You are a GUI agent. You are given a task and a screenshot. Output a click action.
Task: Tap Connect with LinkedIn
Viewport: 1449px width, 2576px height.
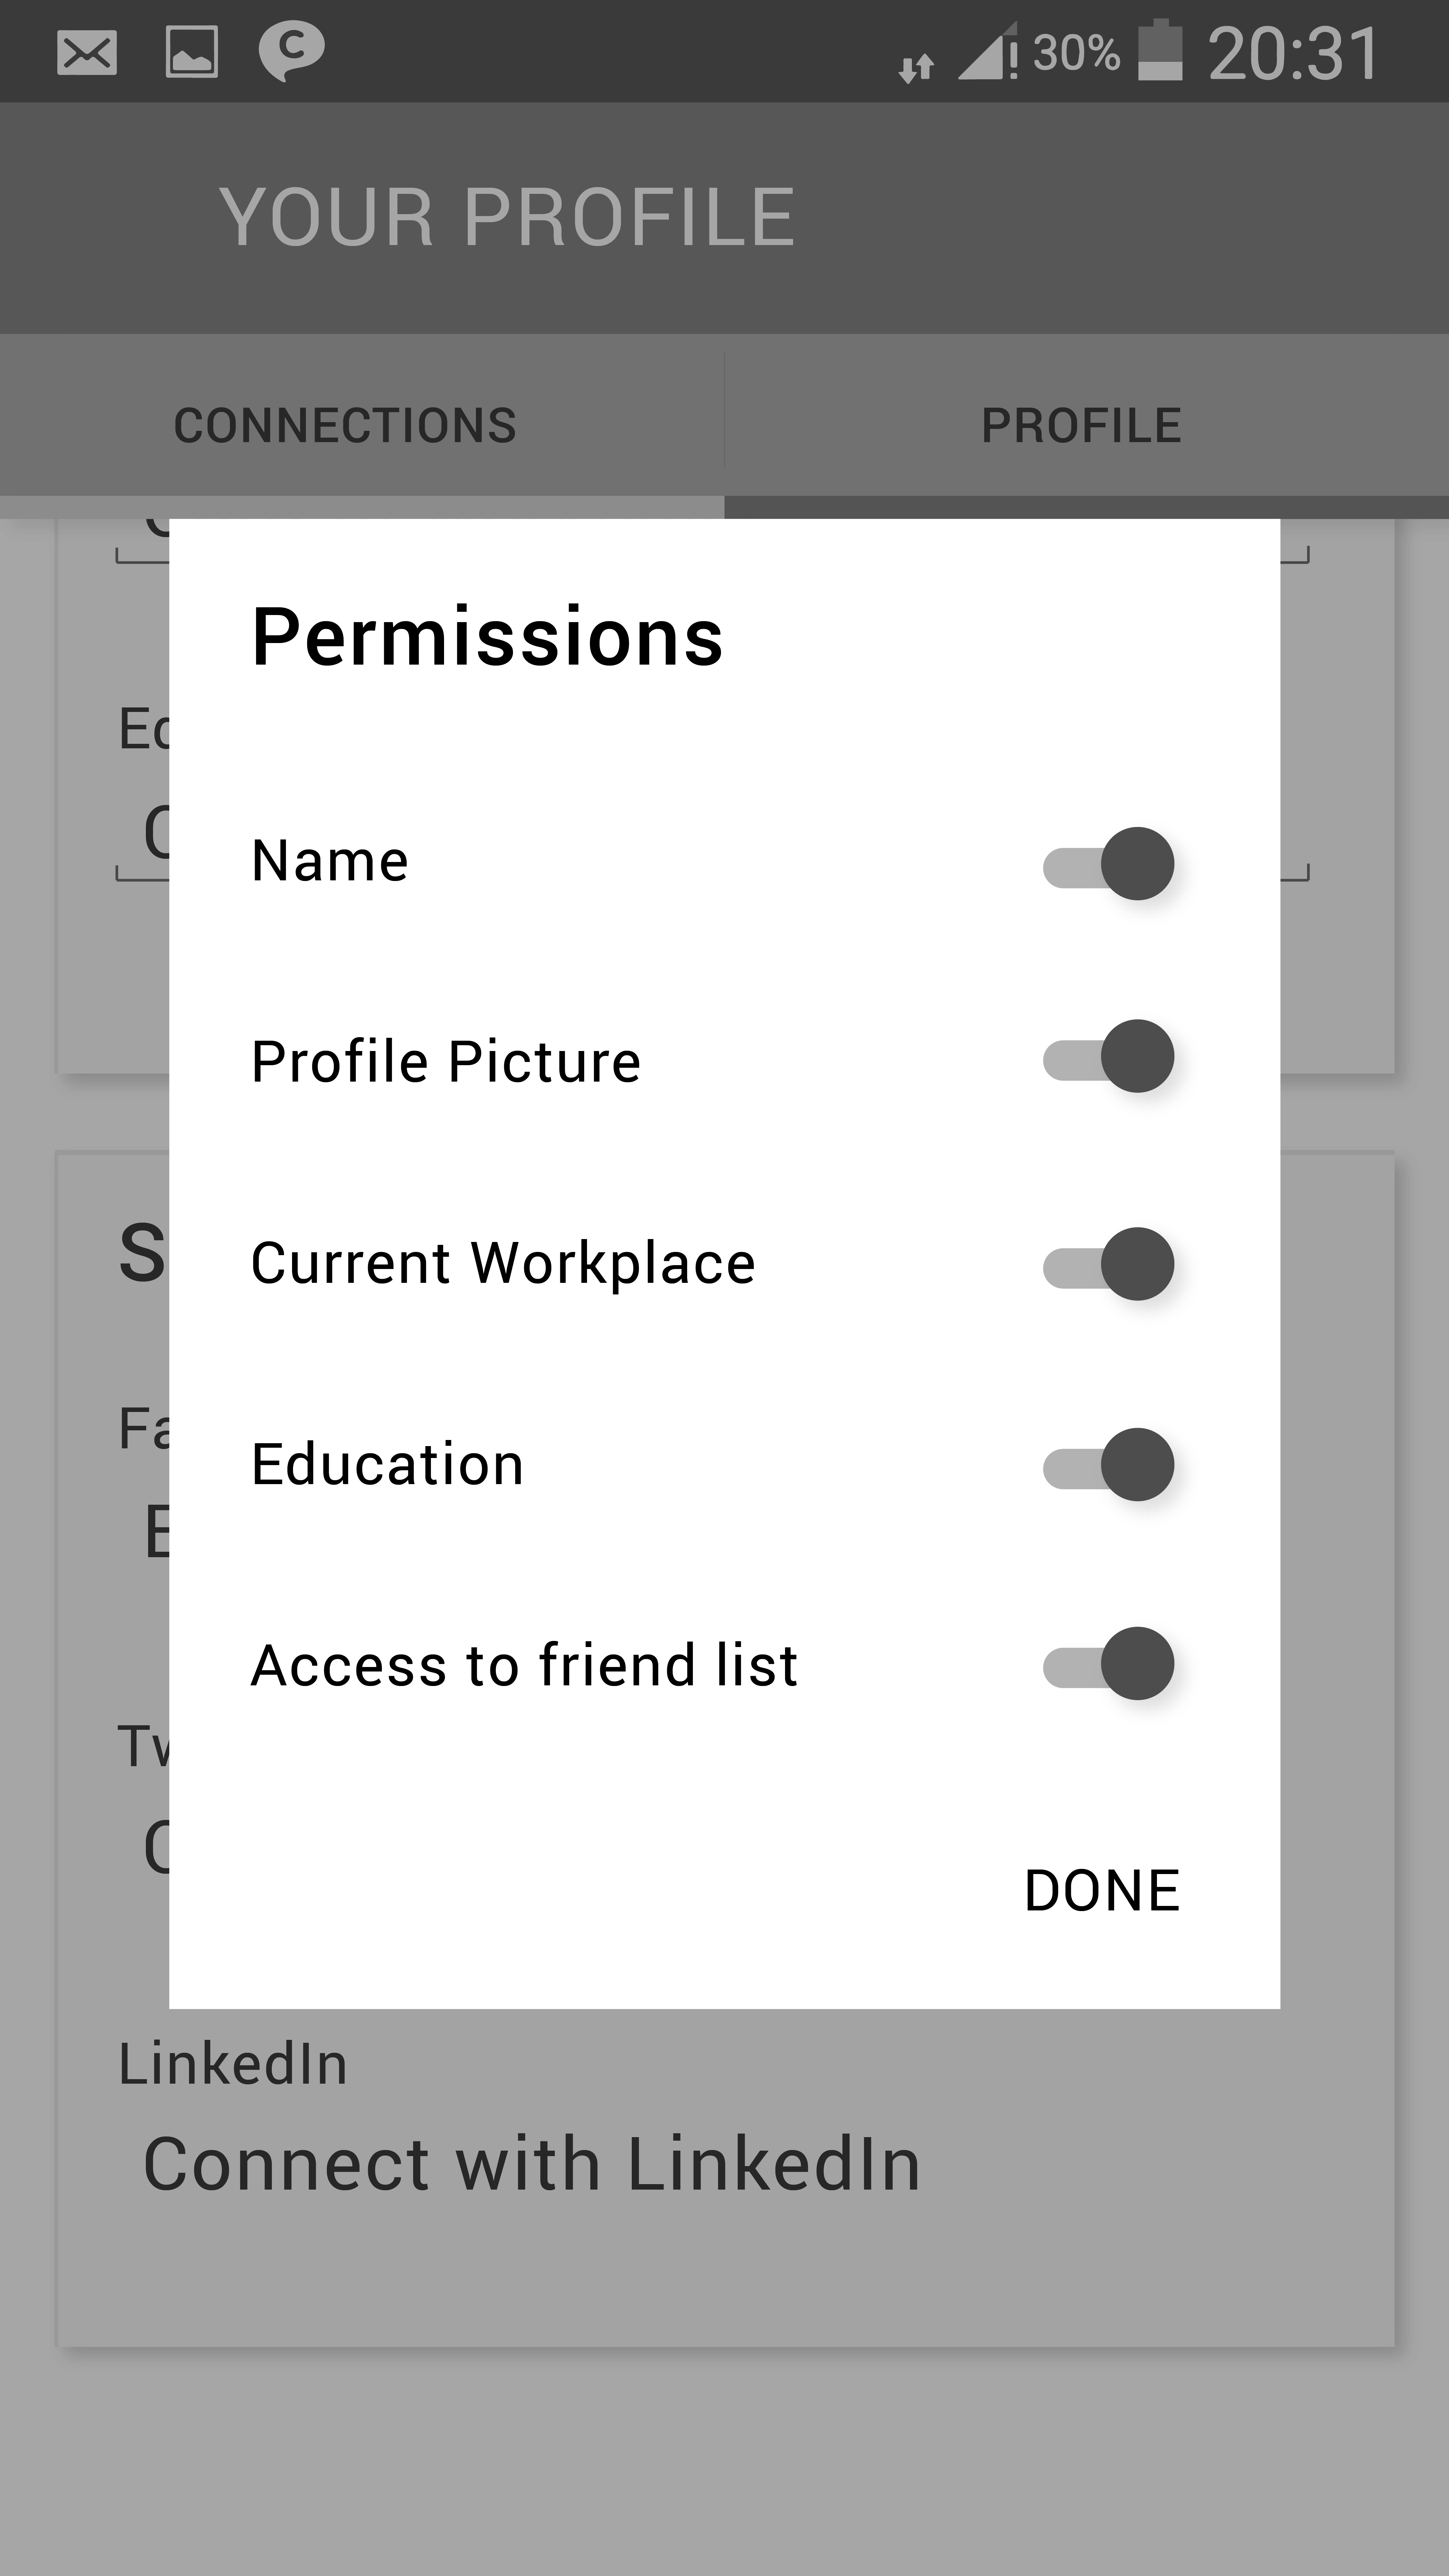pyautogui.click(x=532, y=2164)
